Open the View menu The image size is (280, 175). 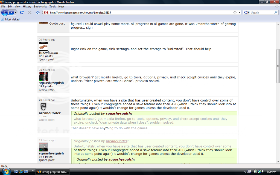[17, 7]
